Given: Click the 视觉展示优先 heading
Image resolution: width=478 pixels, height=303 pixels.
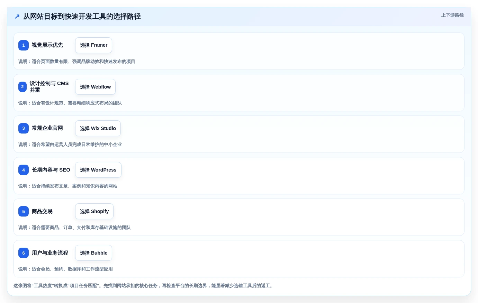Looking at the screenshot, I should click(47, 45).
